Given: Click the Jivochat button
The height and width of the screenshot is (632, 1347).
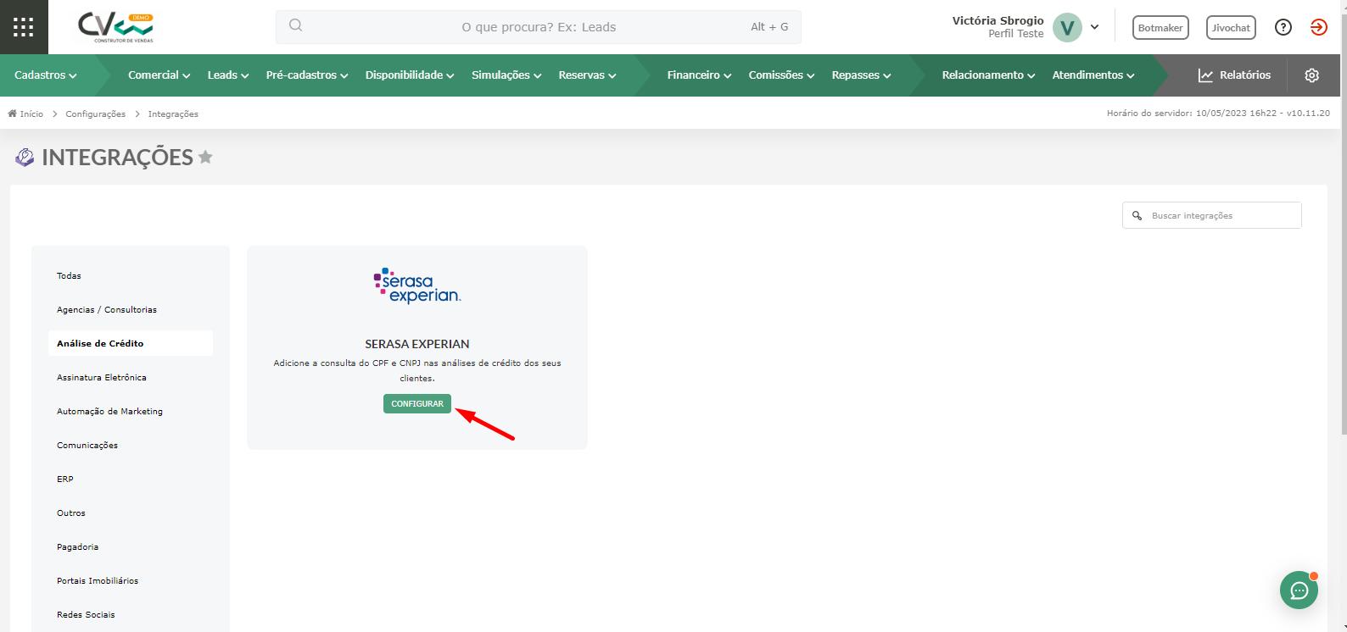Looking at the screenshot, I should [1231, 27].
